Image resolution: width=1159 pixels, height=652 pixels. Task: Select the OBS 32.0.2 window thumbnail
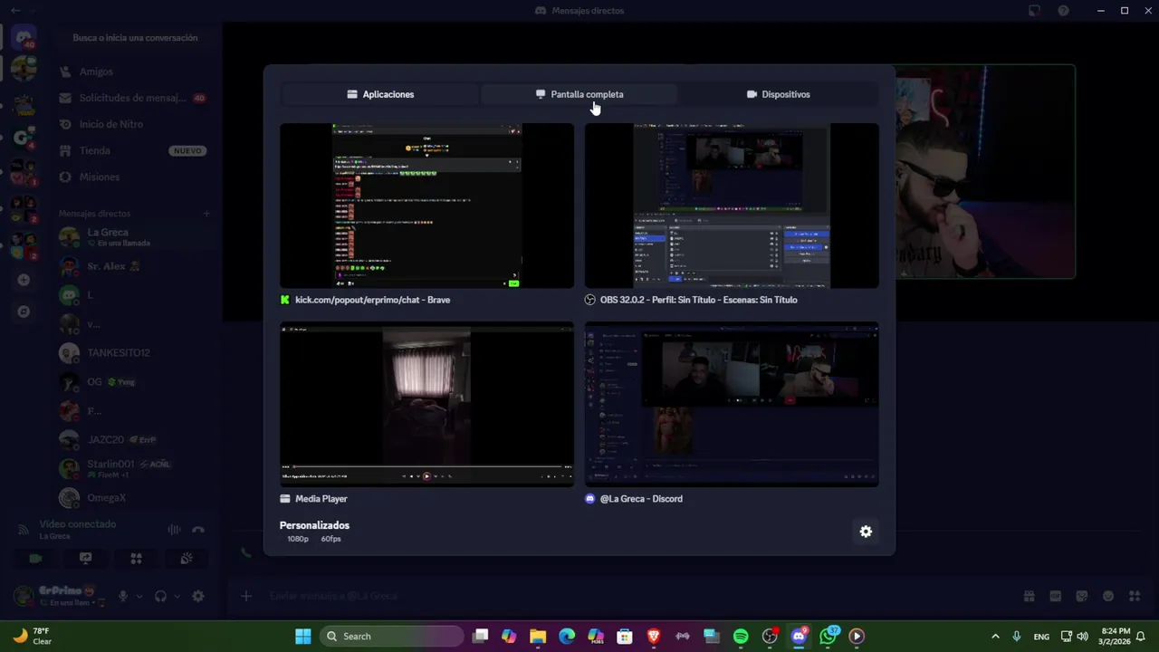(732, 206)
